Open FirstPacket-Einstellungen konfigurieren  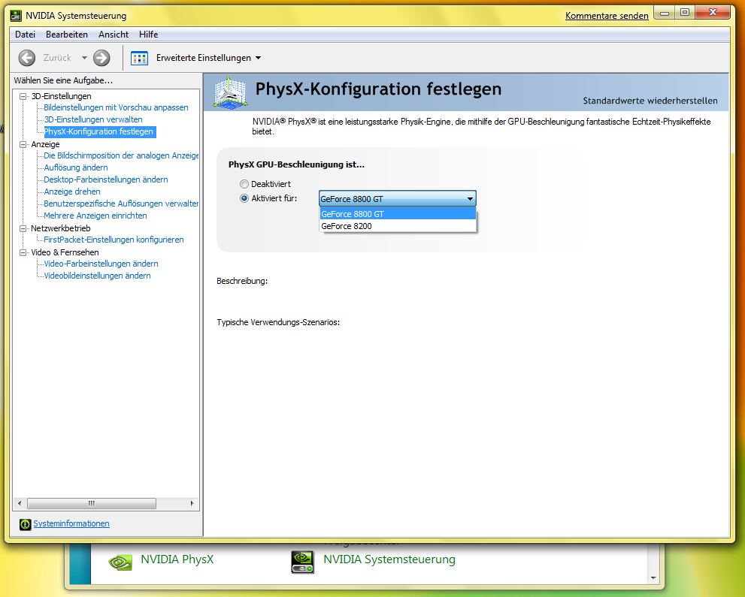point(114,240)
